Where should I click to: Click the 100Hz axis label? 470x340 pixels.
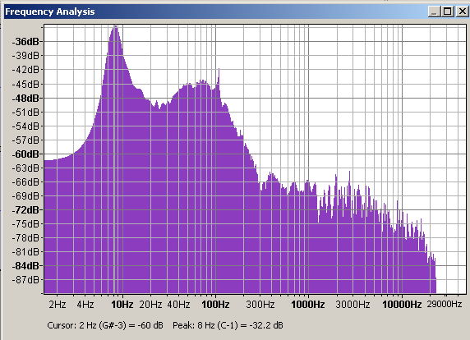pyautogui.click(x=215, y=305)
